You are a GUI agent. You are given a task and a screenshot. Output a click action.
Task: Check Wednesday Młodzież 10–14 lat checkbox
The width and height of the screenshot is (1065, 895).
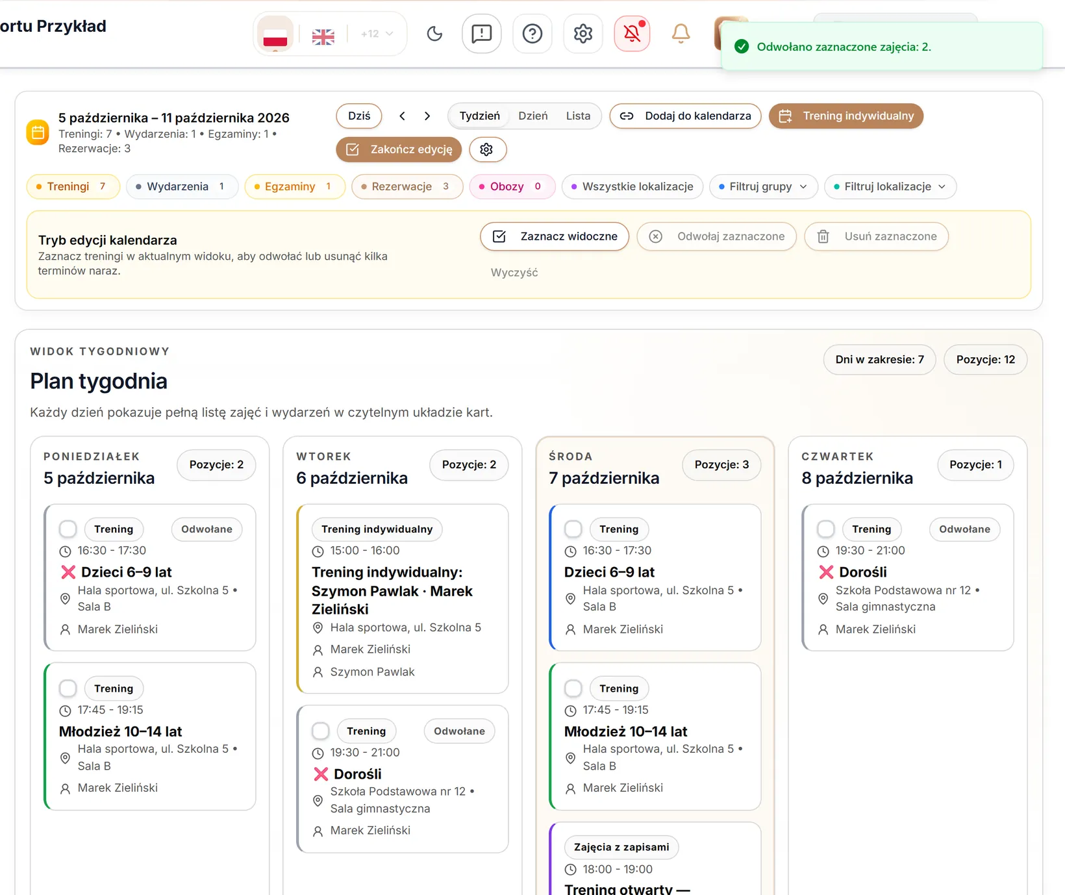click(573, 688)
